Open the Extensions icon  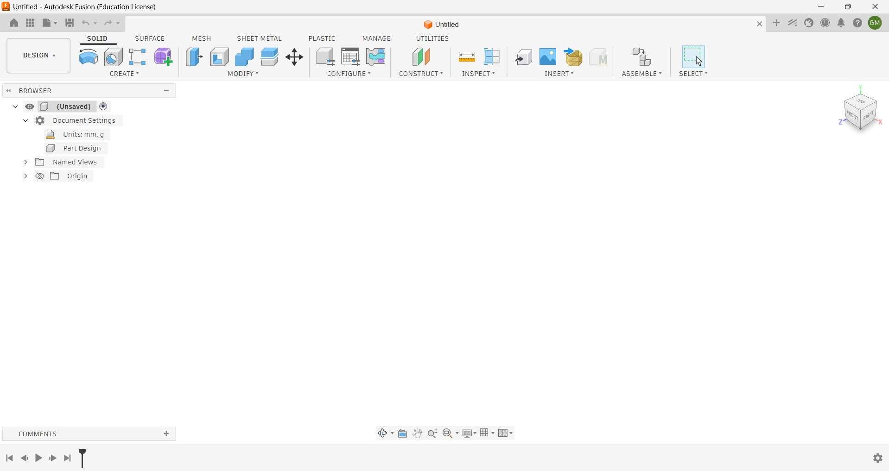coord(809,23)
